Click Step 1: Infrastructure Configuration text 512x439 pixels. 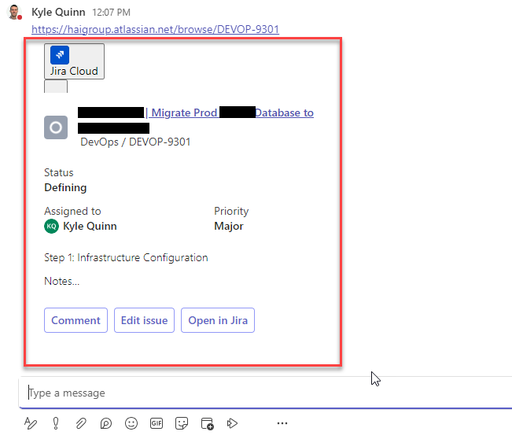click(126, 258)
